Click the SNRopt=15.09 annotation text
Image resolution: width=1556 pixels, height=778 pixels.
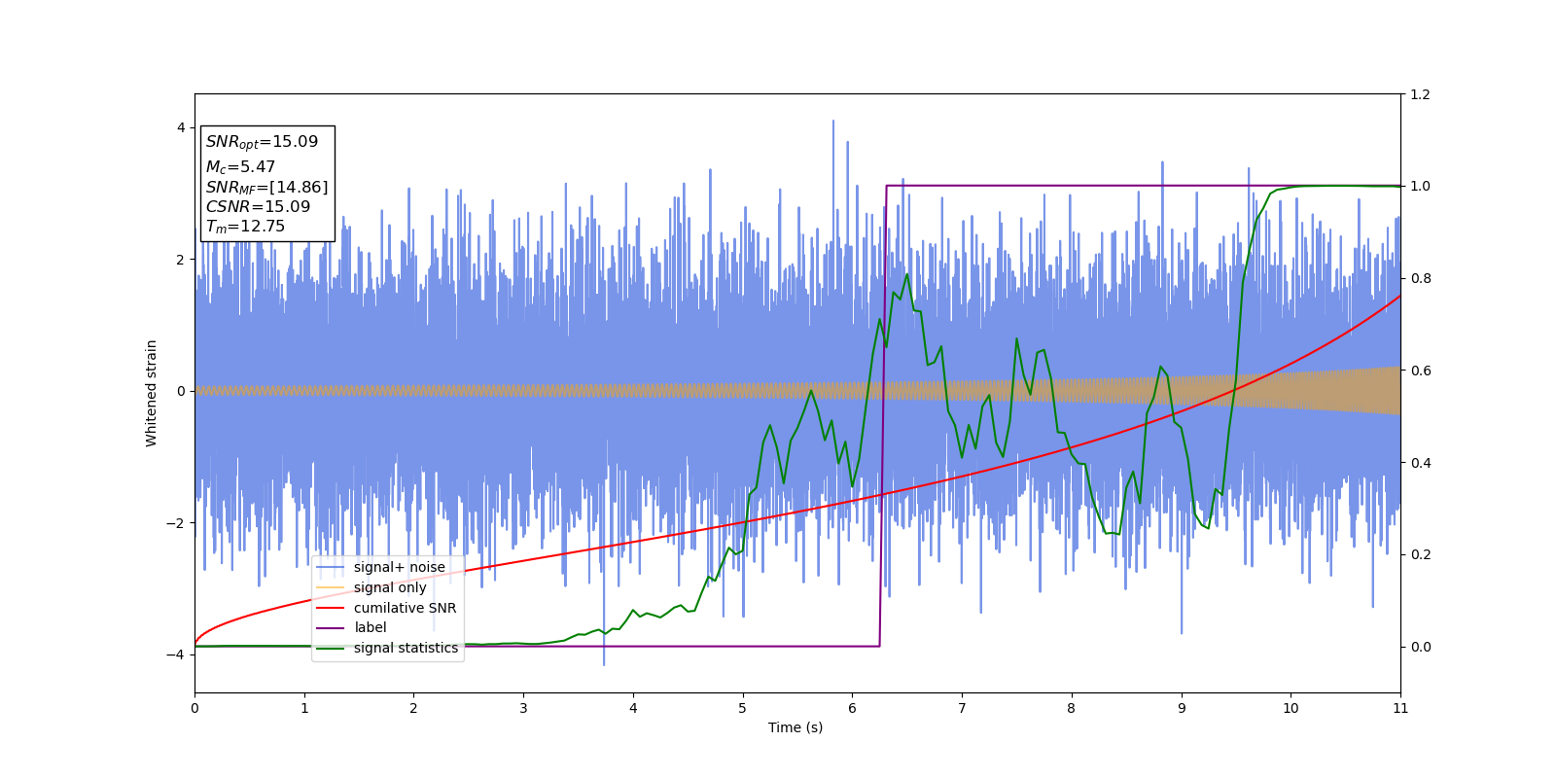[x=262, y=142]
